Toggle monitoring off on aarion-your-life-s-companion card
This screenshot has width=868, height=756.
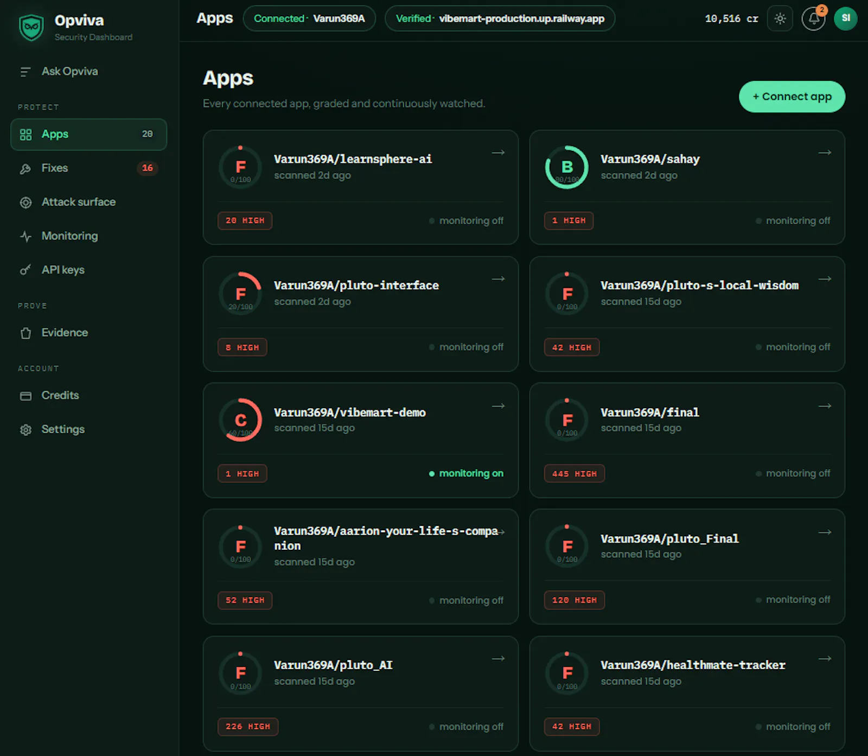tap(466, 601)
